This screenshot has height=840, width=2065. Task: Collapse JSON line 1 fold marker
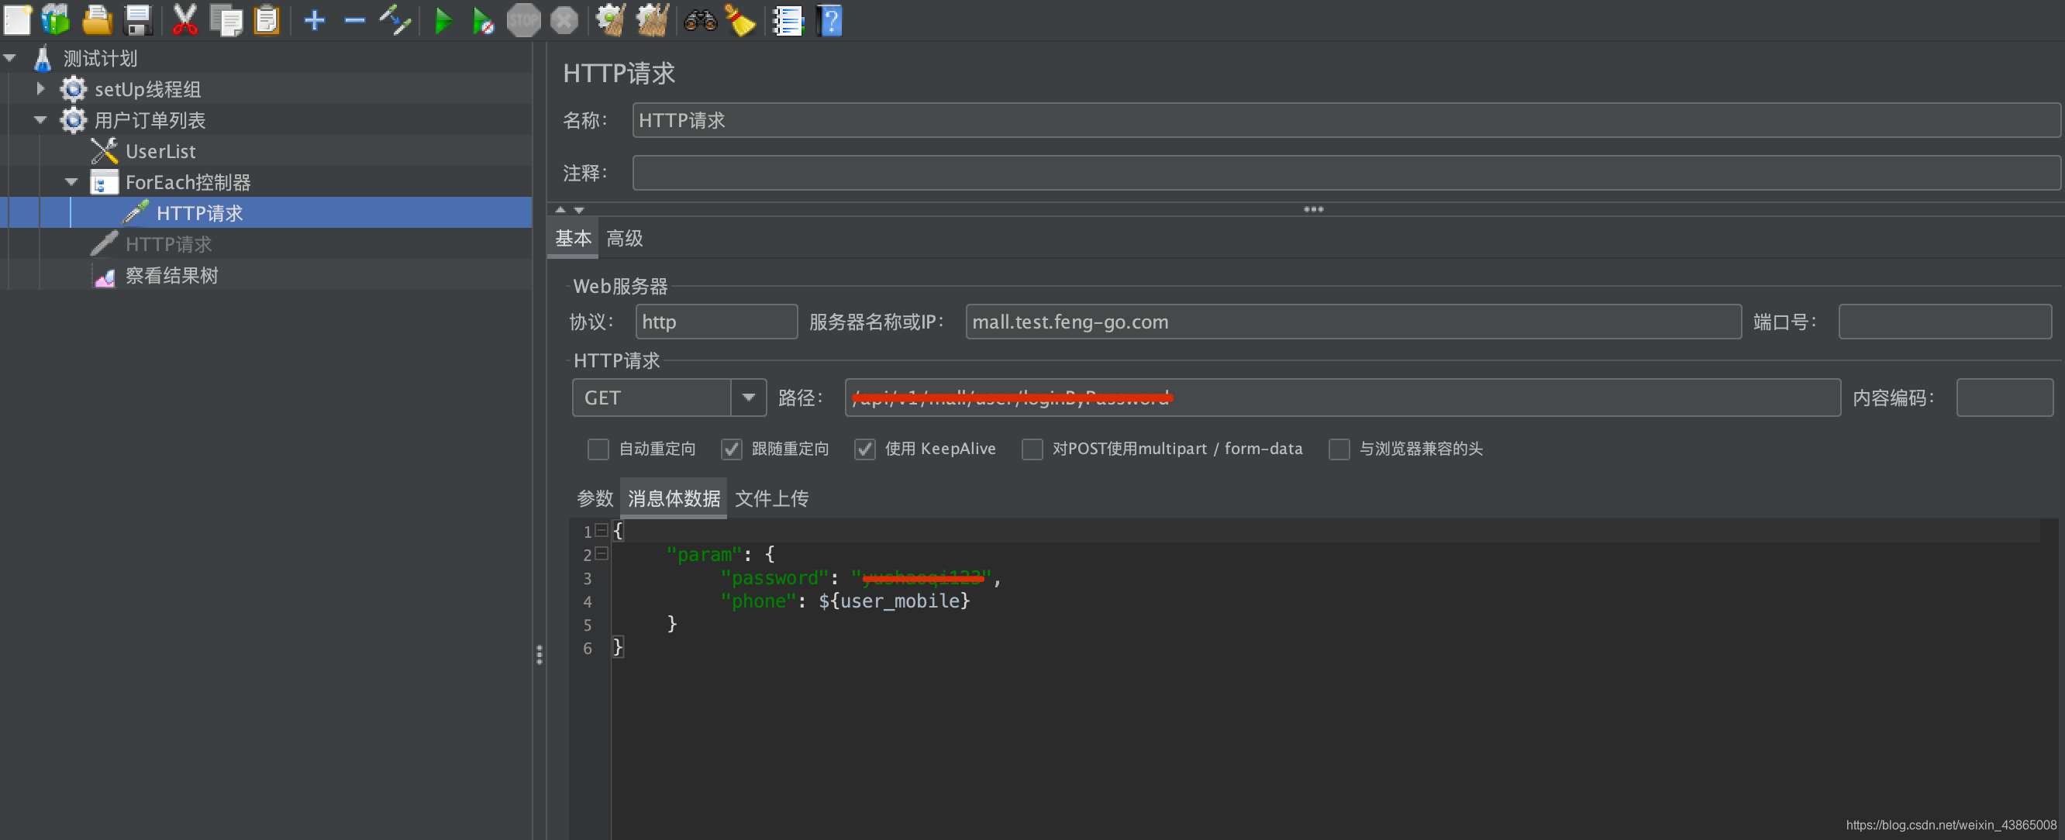602,530
